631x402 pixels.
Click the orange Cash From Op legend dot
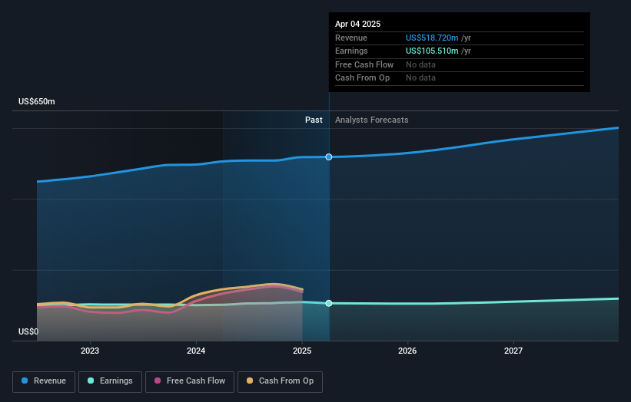(x=250, y=381)
